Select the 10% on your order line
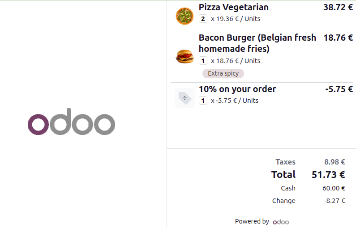The width and height of the screenshot is (356, 228). click(237, 89)
